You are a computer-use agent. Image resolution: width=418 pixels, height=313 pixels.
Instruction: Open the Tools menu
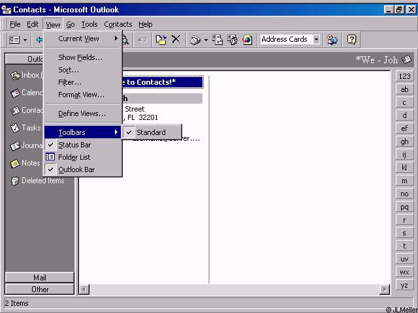pos(89,24)
